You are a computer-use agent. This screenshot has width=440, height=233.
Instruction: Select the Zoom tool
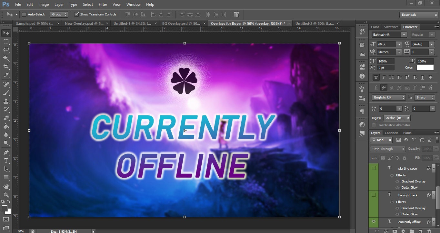coord(6,195)
